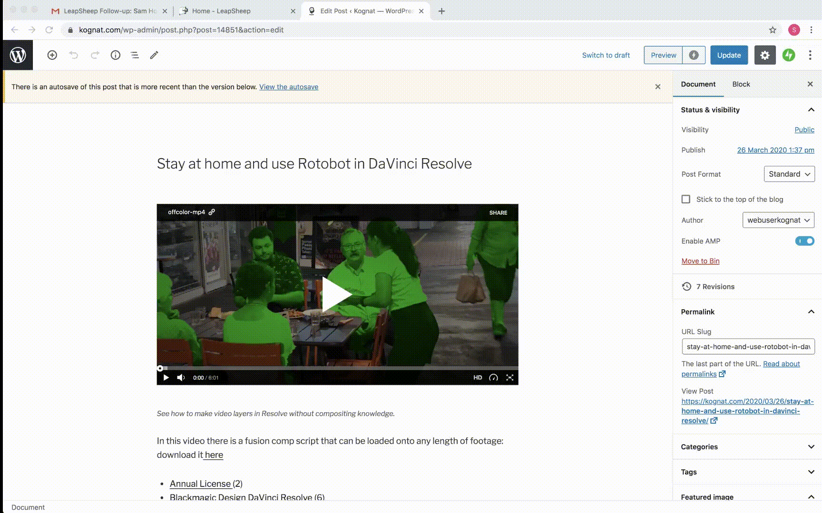Click the Update button
This screenshot has height=513, width=822.
click(729, 55)
